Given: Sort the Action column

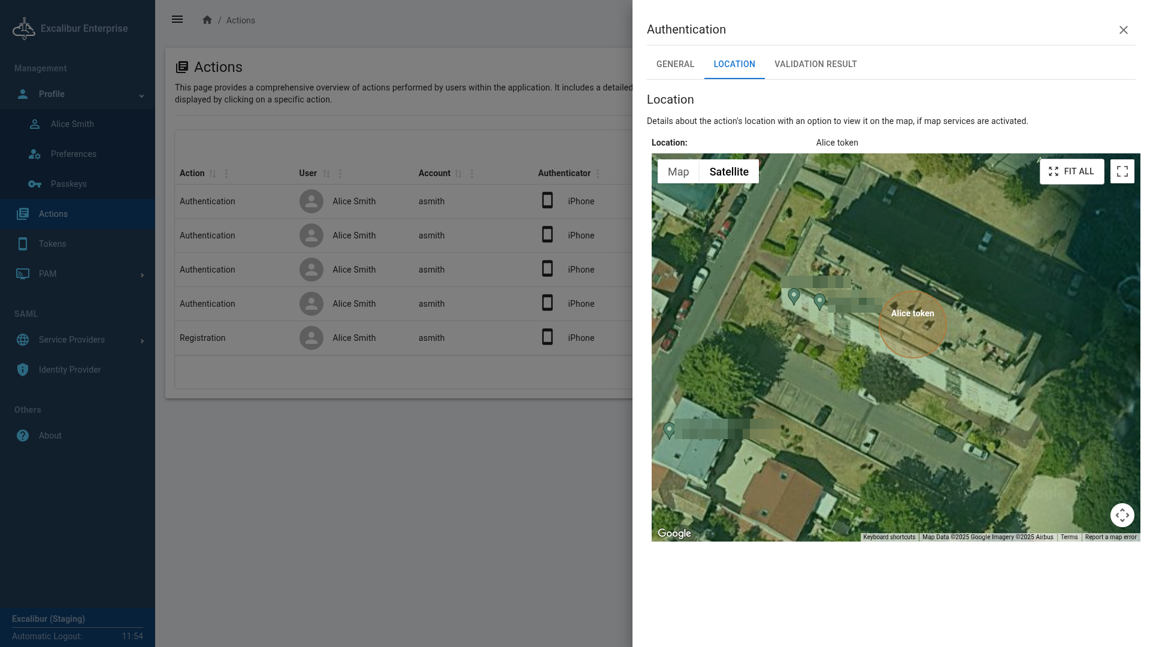Looking at the screenshot, I should click(213, 174).
